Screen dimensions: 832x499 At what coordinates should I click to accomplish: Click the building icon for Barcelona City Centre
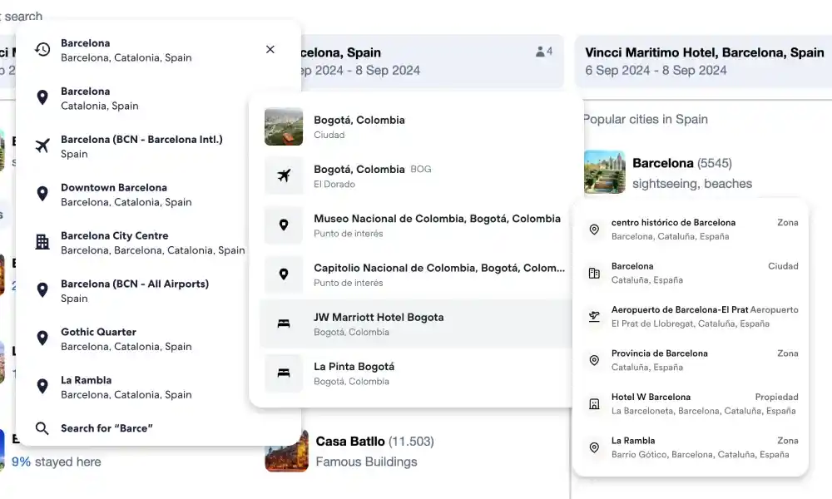tap(42, 242)
